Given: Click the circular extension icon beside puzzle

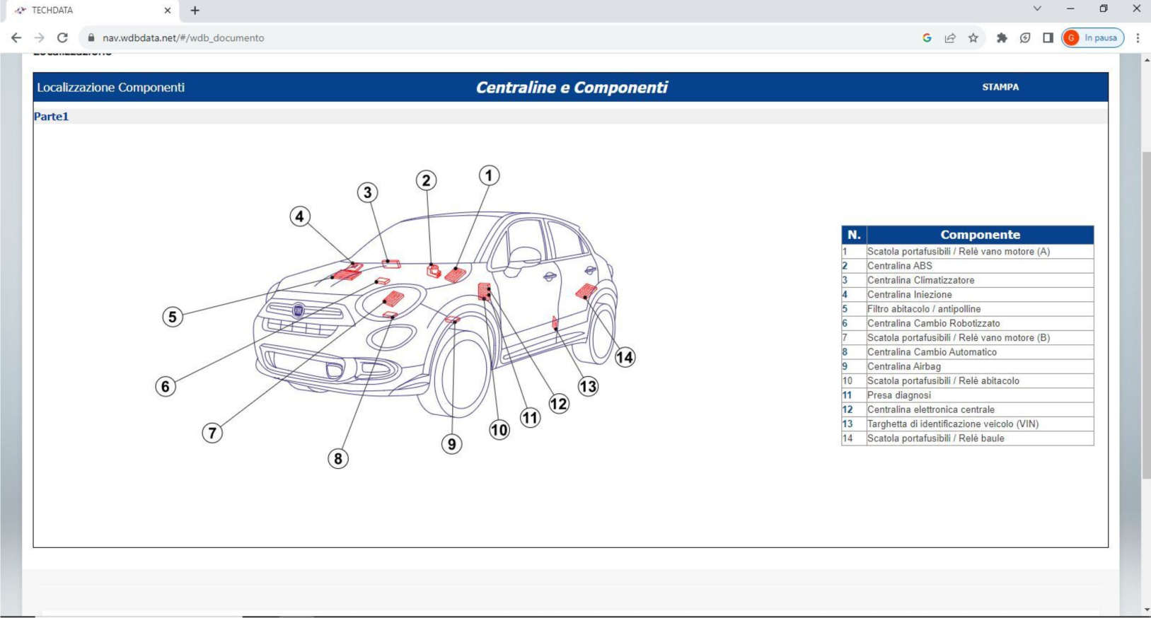Looking at the screenshot, I should pyautogui.click(x=1025, y=38).
